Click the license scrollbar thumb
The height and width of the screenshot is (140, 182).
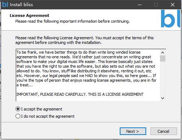162,58
